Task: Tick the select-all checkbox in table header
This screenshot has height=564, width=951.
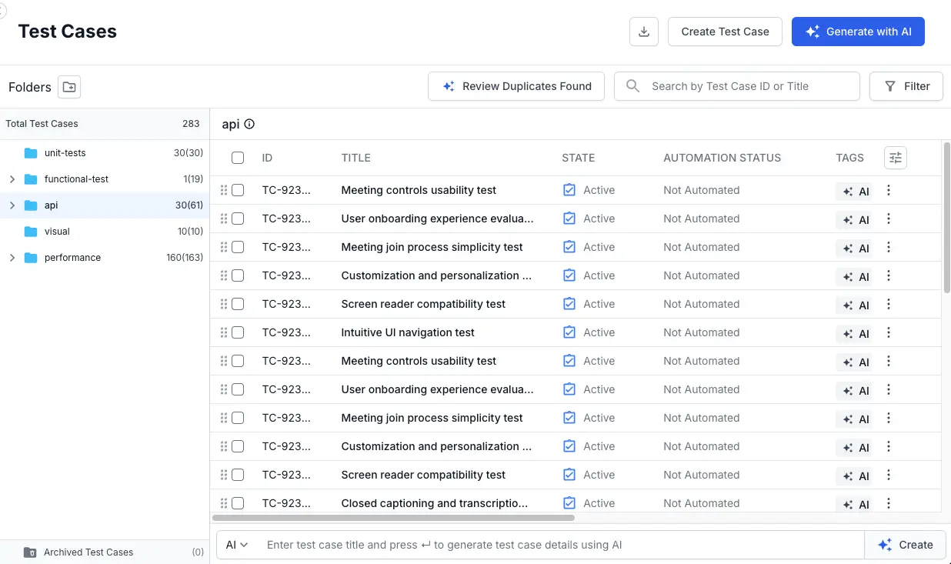Action: pyautogui.click(x=238, y=158)
